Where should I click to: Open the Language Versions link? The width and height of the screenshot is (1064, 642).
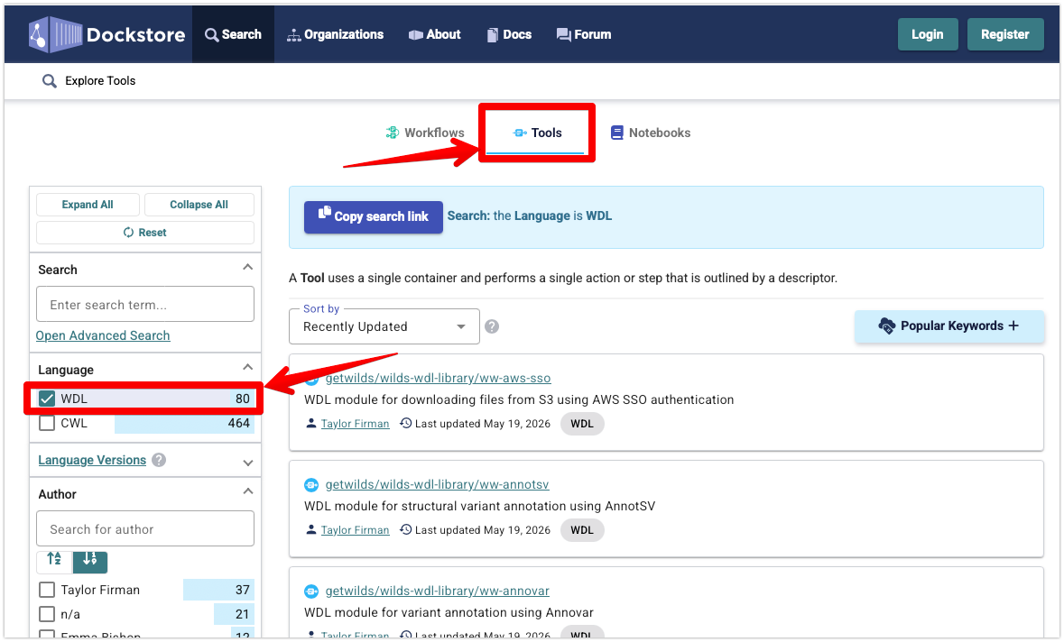[92, 461]
